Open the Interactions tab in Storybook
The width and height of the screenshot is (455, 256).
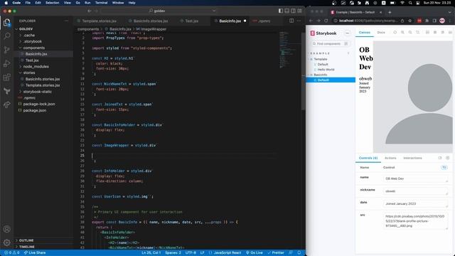tap(412, 158)
